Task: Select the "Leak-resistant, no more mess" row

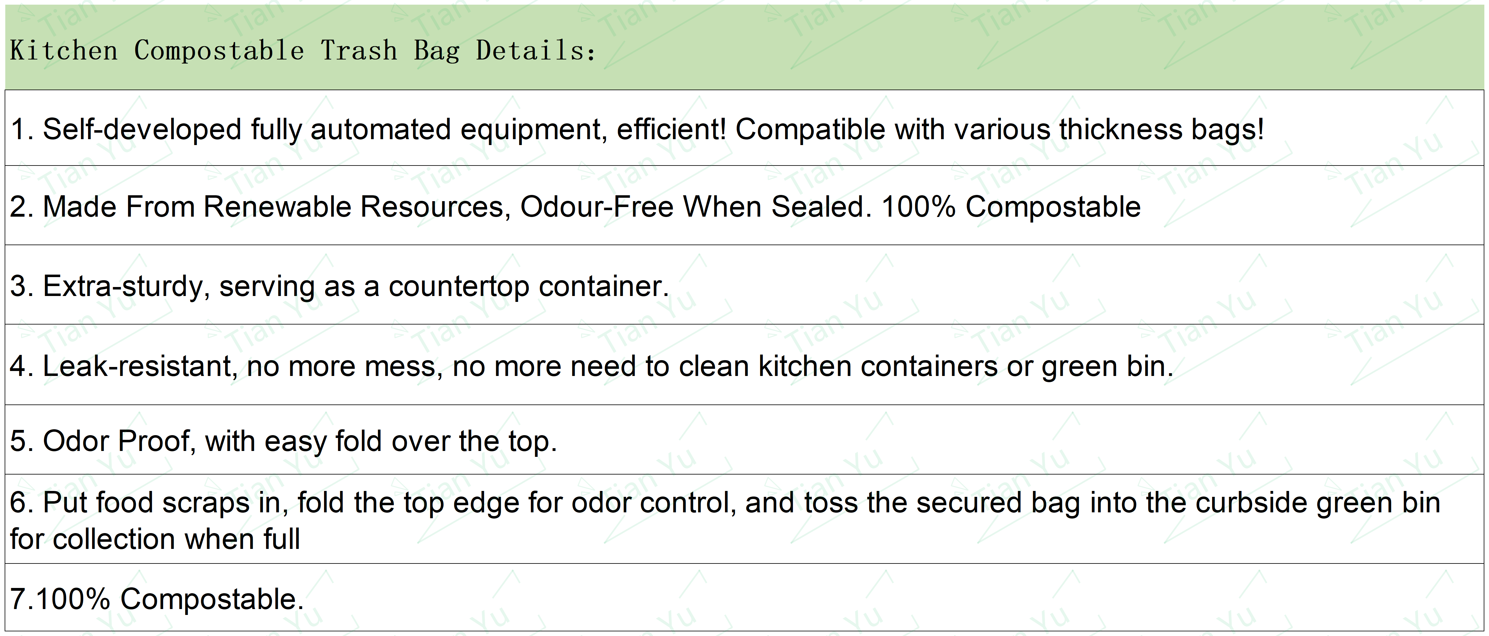Action: [744, 364]
